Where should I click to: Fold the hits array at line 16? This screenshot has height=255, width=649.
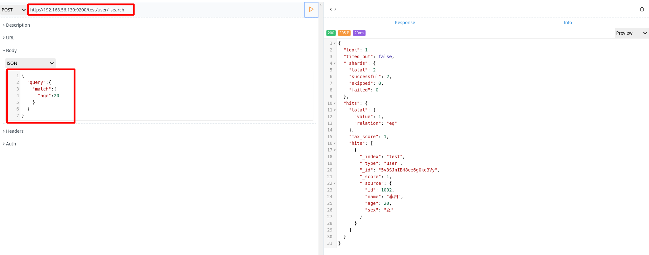(335, 144)
